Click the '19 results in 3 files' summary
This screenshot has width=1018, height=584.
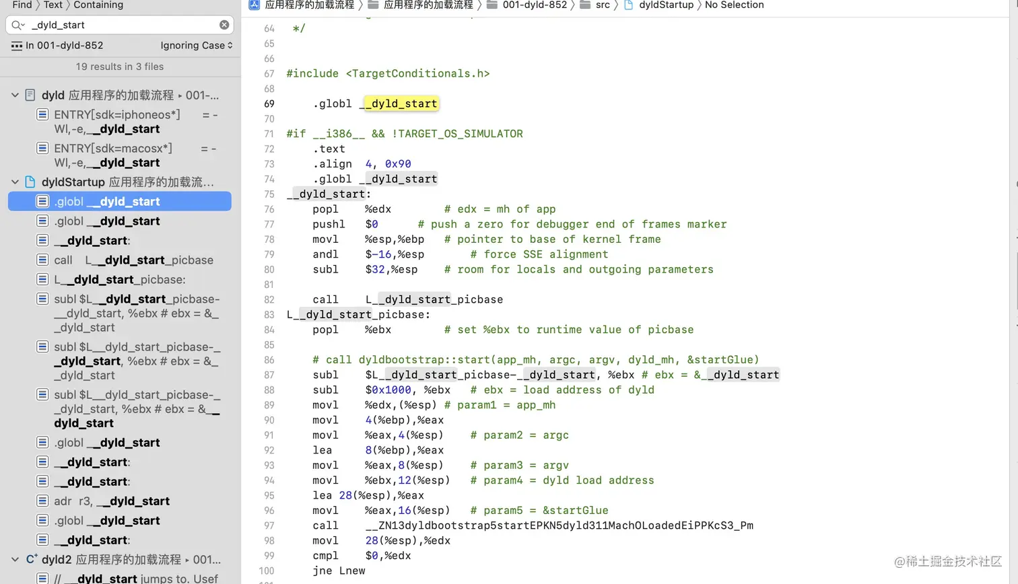pos(120,67)
